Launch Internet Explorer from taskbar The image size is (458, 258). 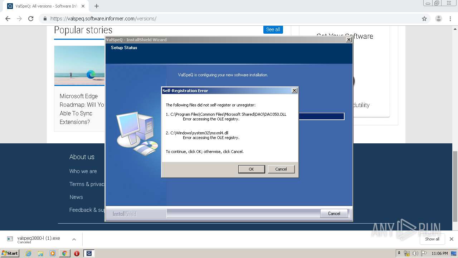click(x=28, y=253)
